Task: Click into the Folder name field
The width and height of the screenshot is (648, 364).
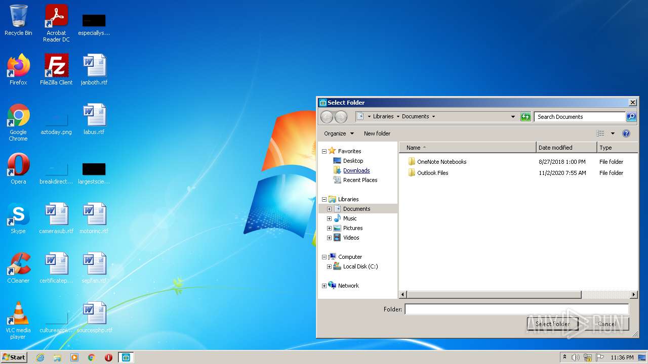Action: point(516,309)
